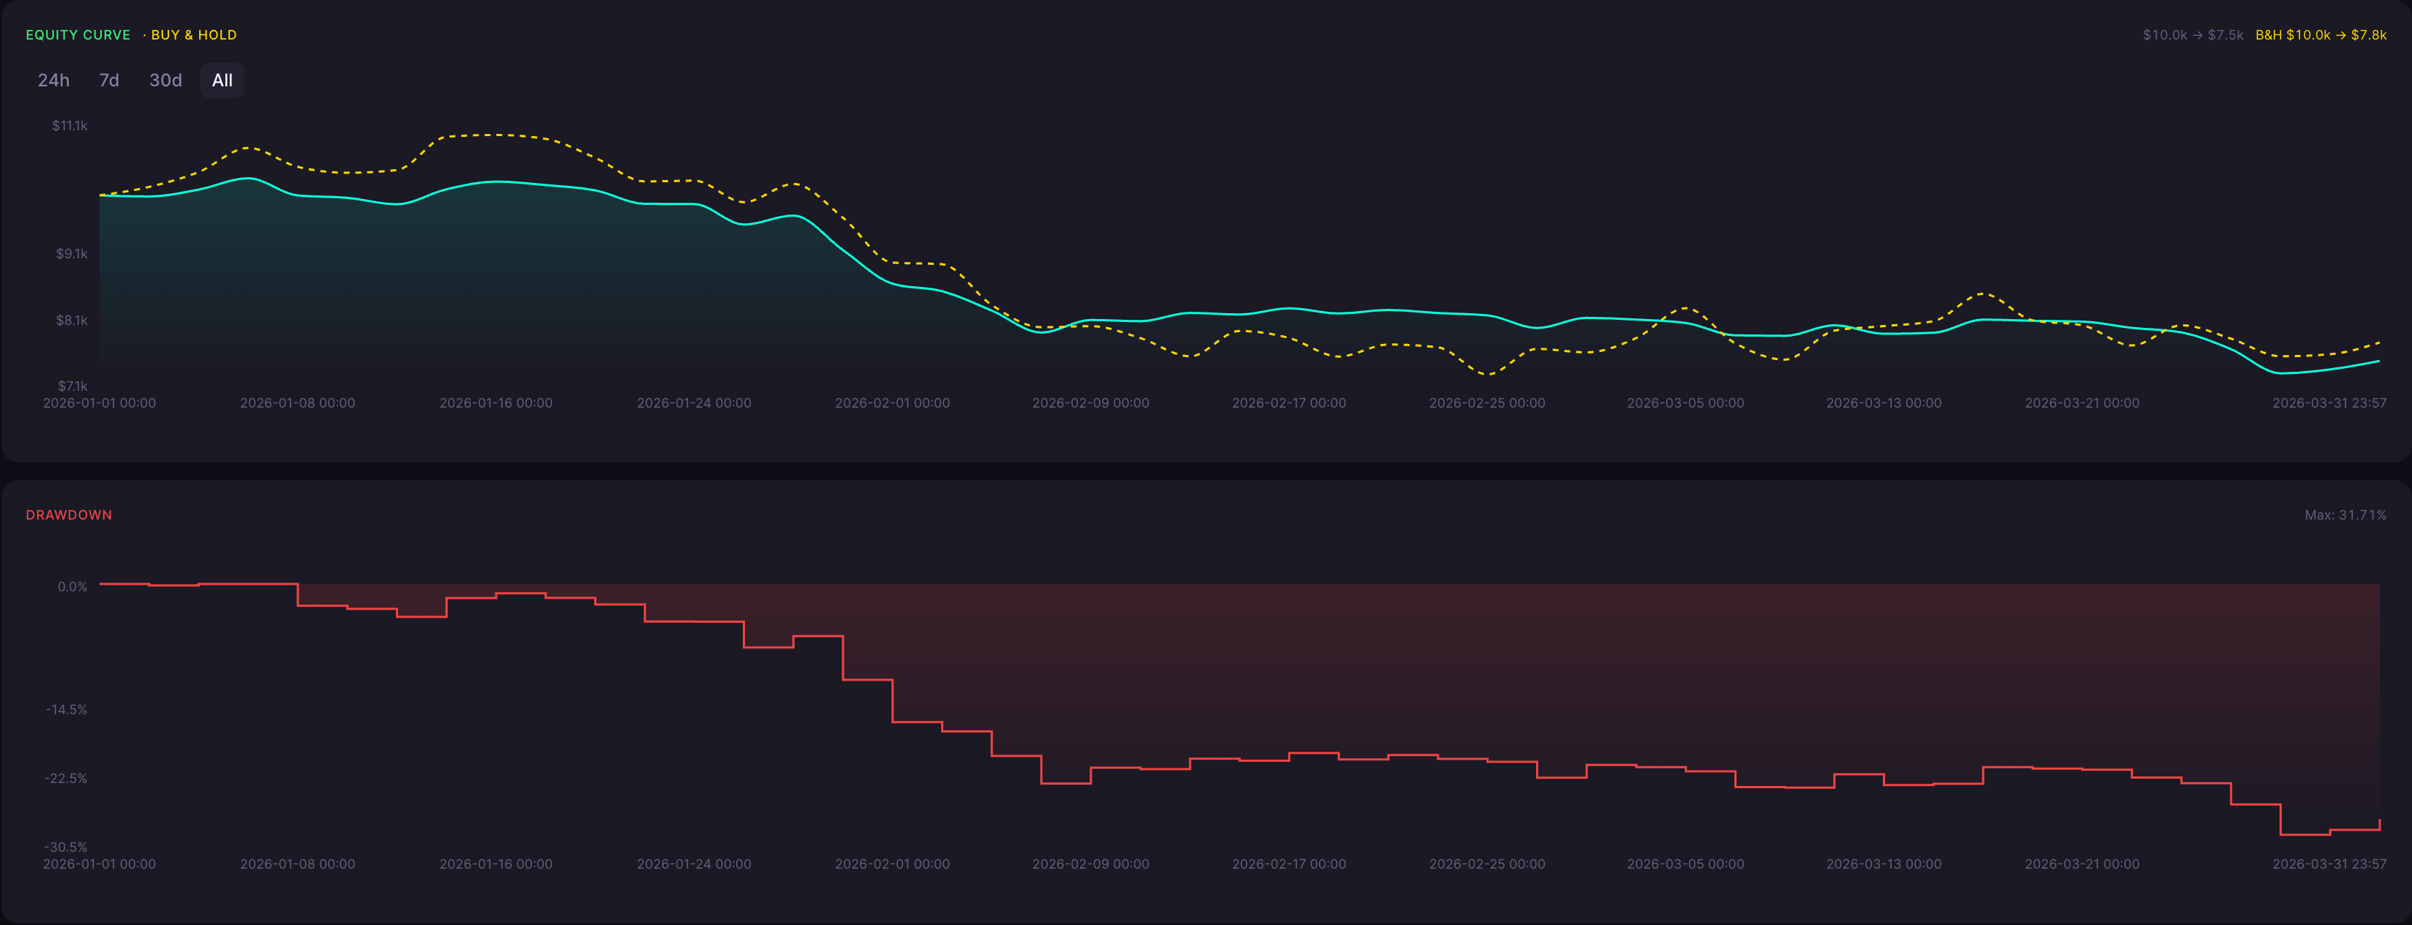
Task: Click drawdown chart date 2026-03-21 00:00
Action: point(2083,864)
